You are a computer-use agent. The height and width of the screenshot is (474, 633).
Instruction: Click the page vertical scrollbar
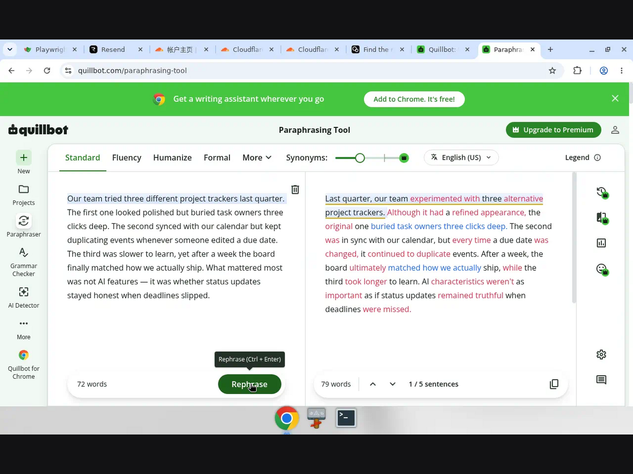631,93
